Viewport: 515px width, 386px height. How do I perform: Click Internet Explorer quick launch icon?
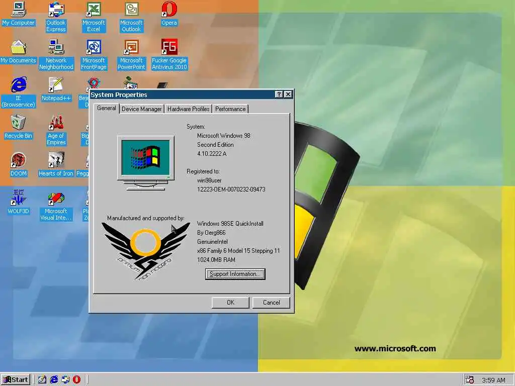click(x=54, y=380)
